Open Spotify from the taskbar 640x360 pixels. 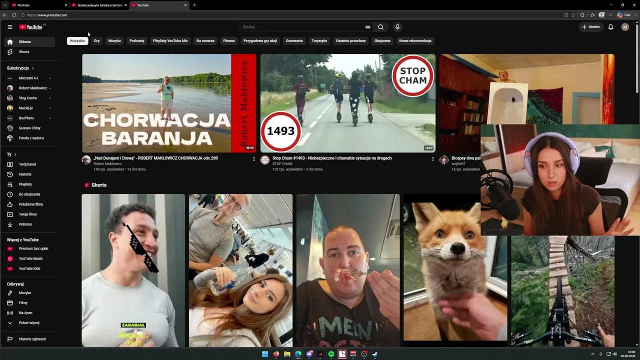tap(331, 354)
